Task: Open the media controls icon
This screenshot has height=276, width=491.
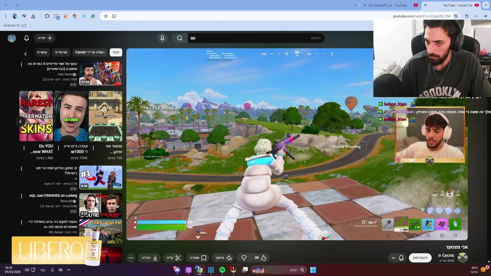Action: pyautogui.click(x=24, y=16)
